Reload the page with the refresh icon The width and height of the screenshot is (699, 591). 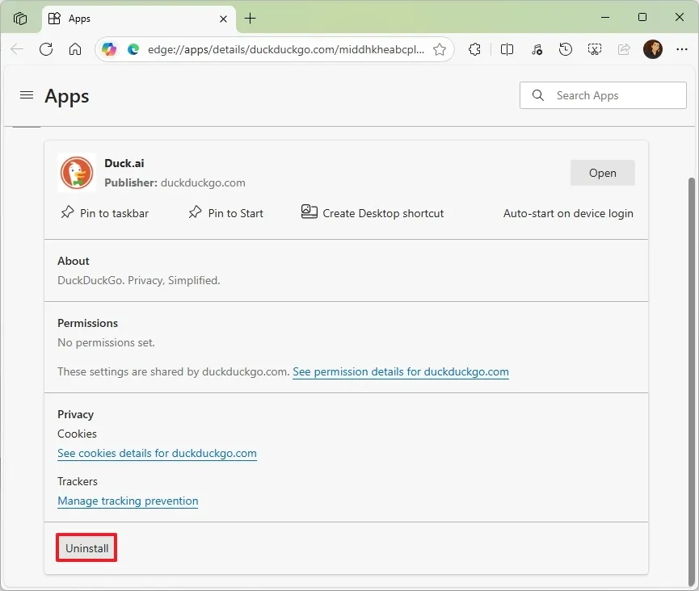click(46, 49)
